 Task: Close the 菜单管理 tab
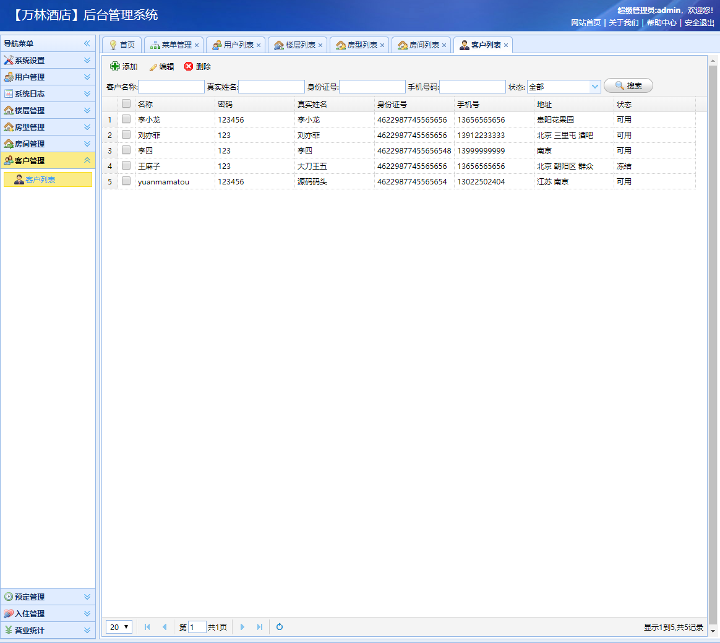[x=197, y=45]
